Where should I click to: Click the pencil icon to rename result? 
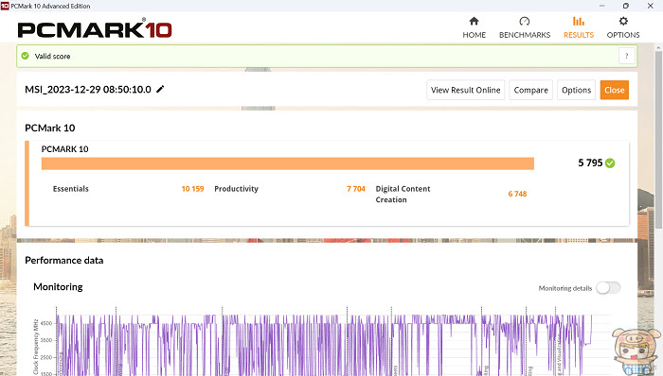(x=160, y=89)
